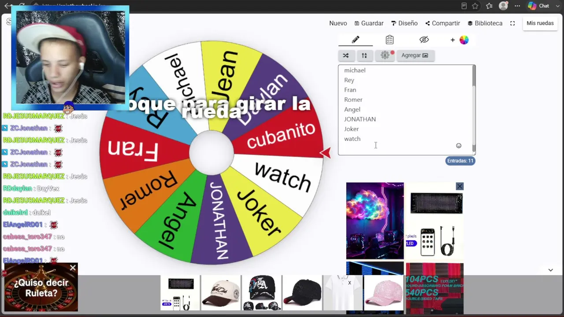
Task: Open browser favorites list
Action: [x=489, y=6]
